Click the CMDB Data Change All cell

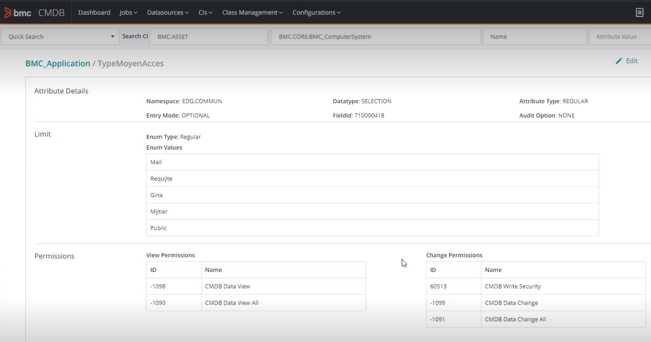pyautogui.click(x=563, y=319)
